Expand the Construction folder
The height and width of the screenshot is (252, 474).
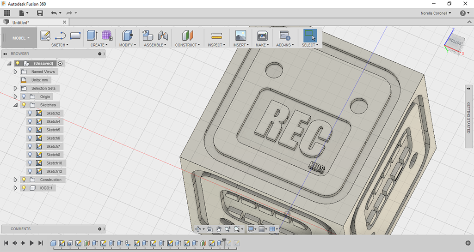pyautogui.click(x=15, y=180)
